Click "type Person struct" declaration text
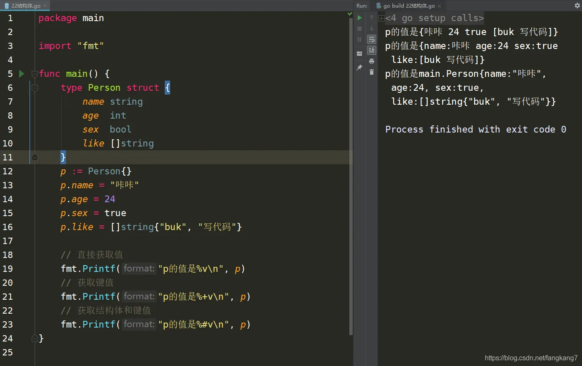Viewport: 582px width, 366px height. (110, 87)
